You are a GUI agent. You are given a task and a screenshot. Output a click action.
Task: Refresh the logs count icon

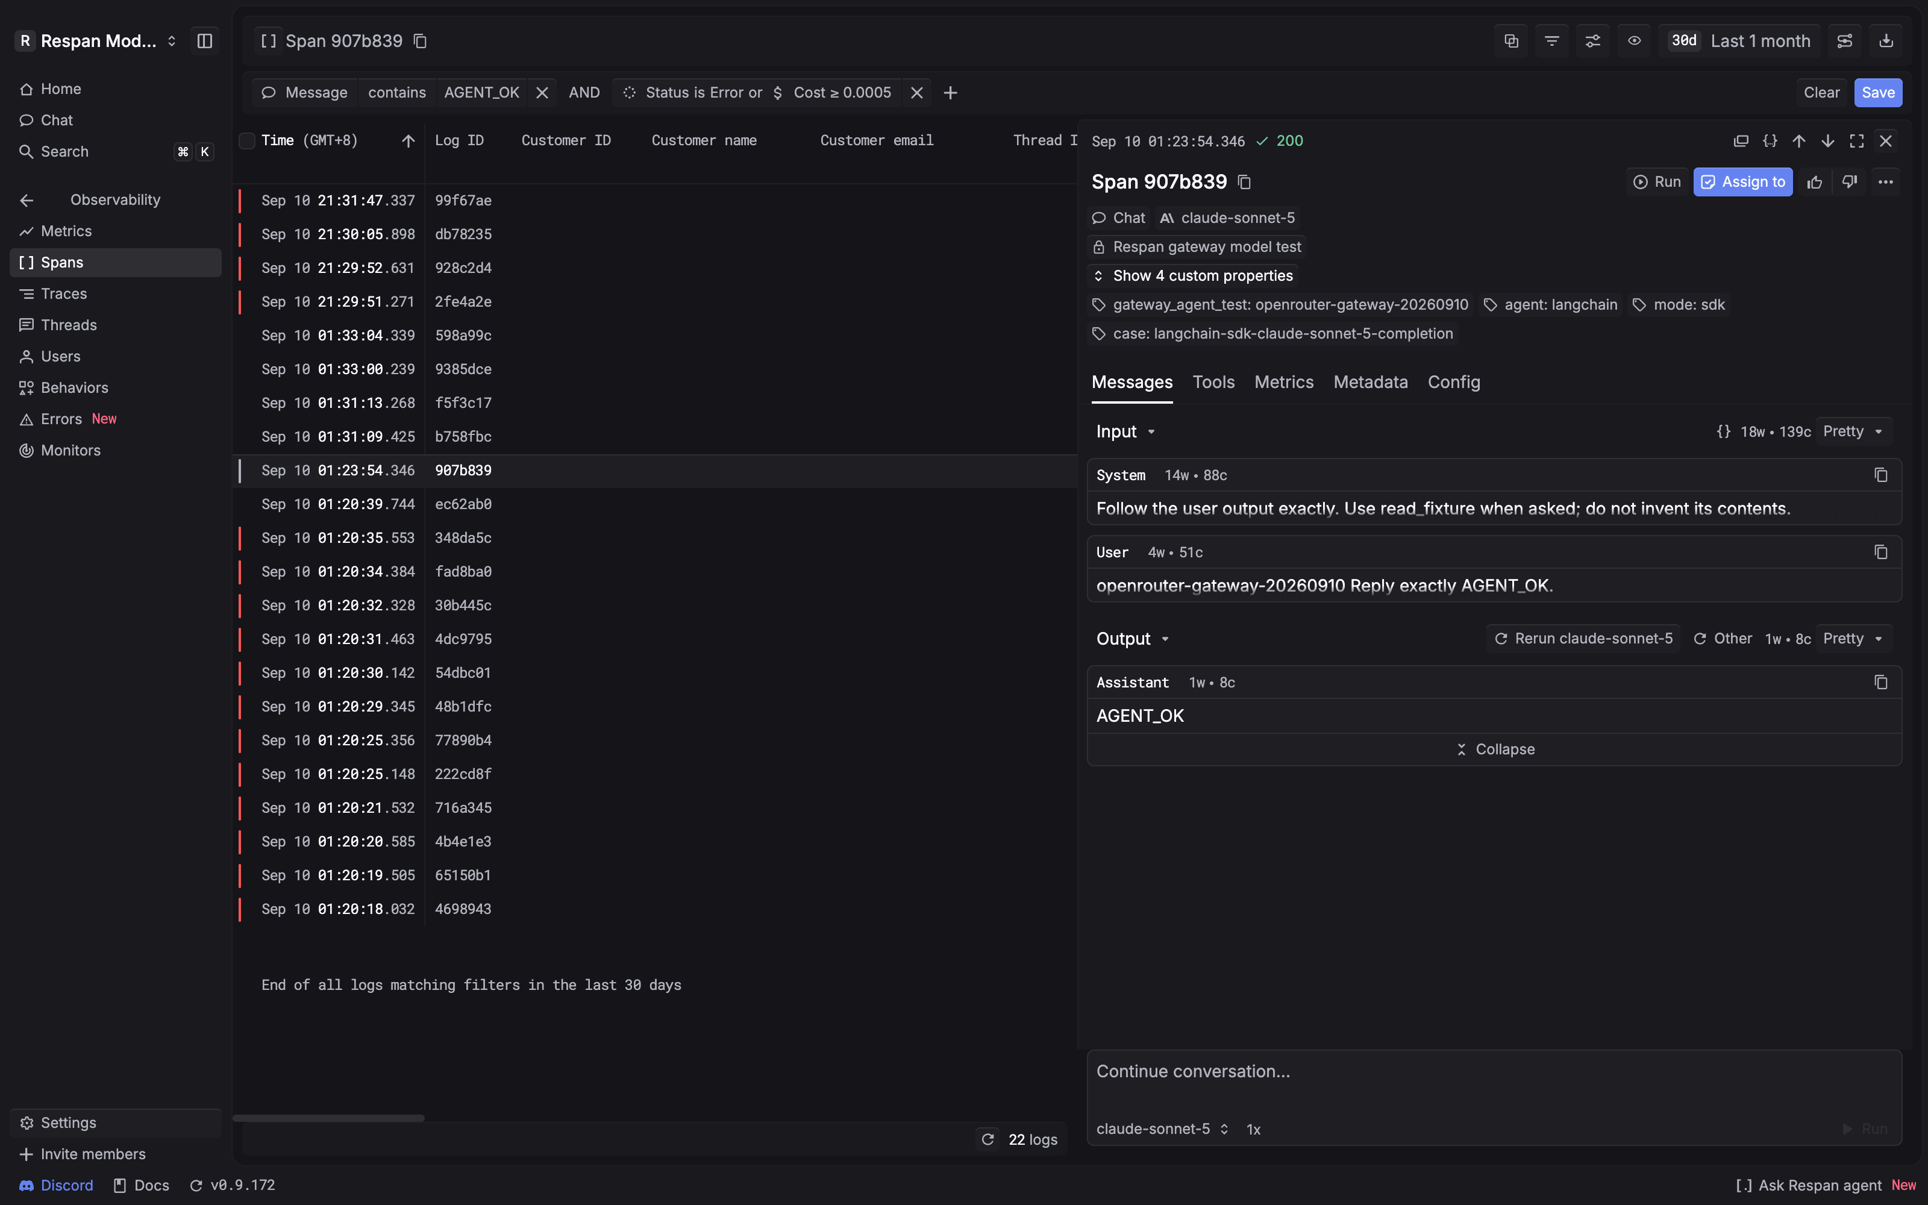(x=988, y=1139)
